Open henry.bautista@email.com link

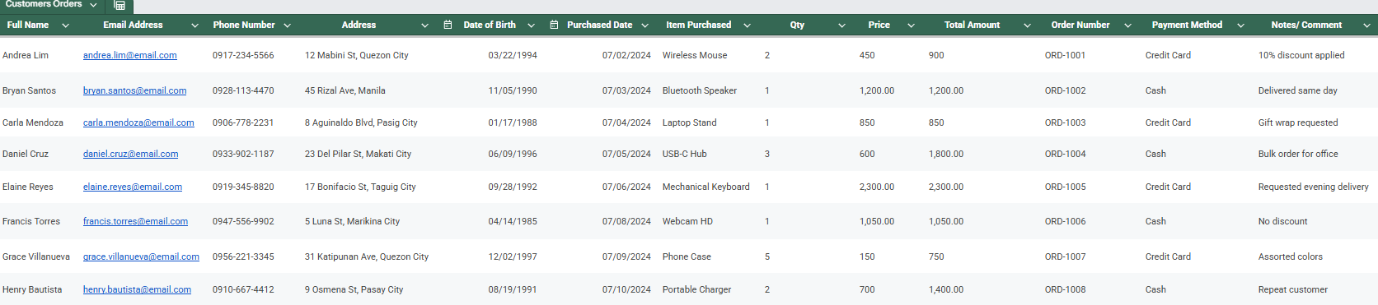click(137, 289)
